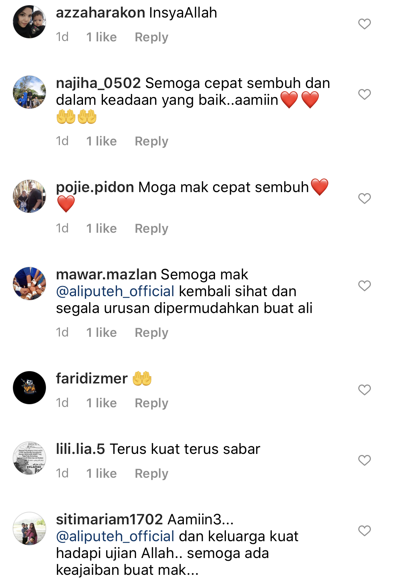Open @aliputeh_official mention in mawar.mazlan's comment
This screenshot has height=585, width=394.
[x=115, y=292]
